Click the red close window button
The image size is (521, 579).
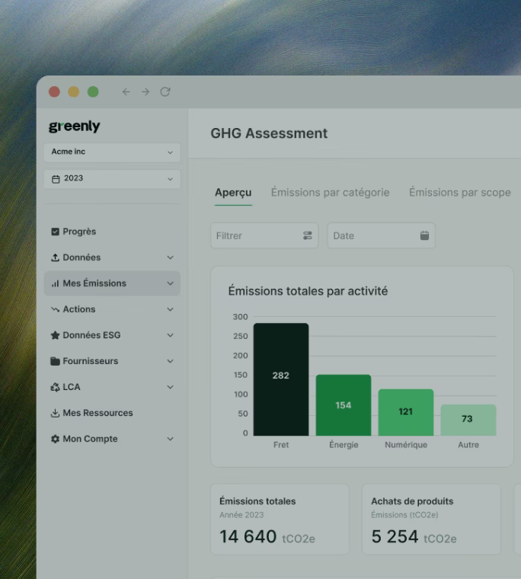coord(54,91)
